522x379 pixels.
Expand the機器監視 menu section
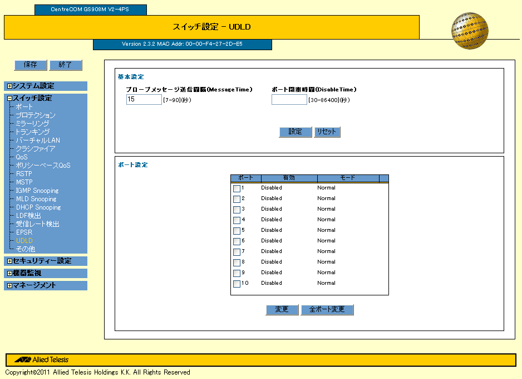coord(9,274)
